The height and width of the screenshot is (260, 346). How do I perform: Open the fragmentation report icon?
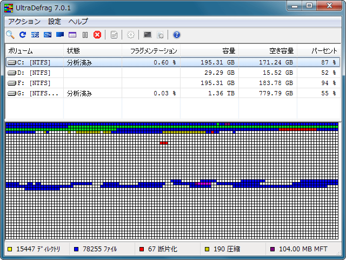point(114,35)
